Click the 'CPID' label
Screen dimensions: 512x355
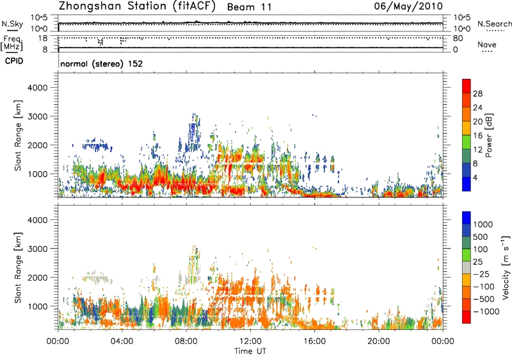pyautogui.click(x=14, y=61)
